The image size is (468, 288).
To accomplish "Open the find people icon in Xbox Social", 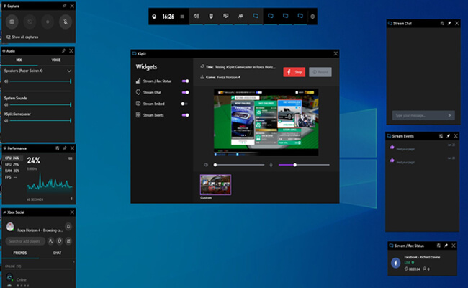I will (x=50, y=241).
